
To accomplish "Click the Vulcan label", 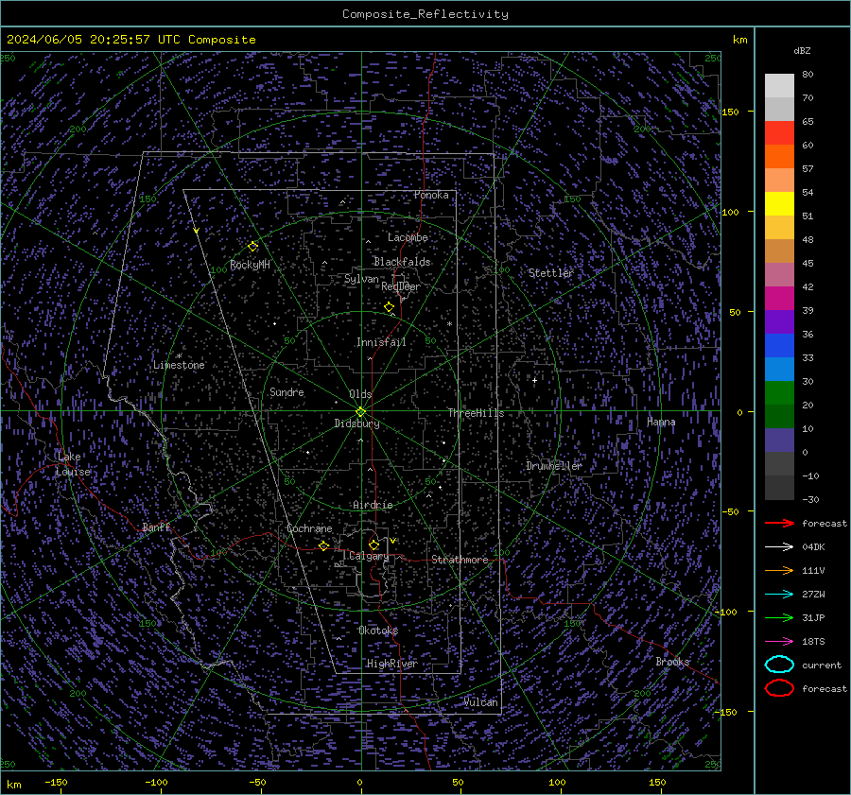I will tap(480, 702).
